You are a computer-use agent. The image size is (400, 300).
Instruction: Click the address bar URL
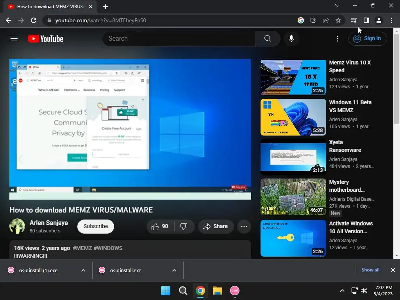[x=101, y=20]
